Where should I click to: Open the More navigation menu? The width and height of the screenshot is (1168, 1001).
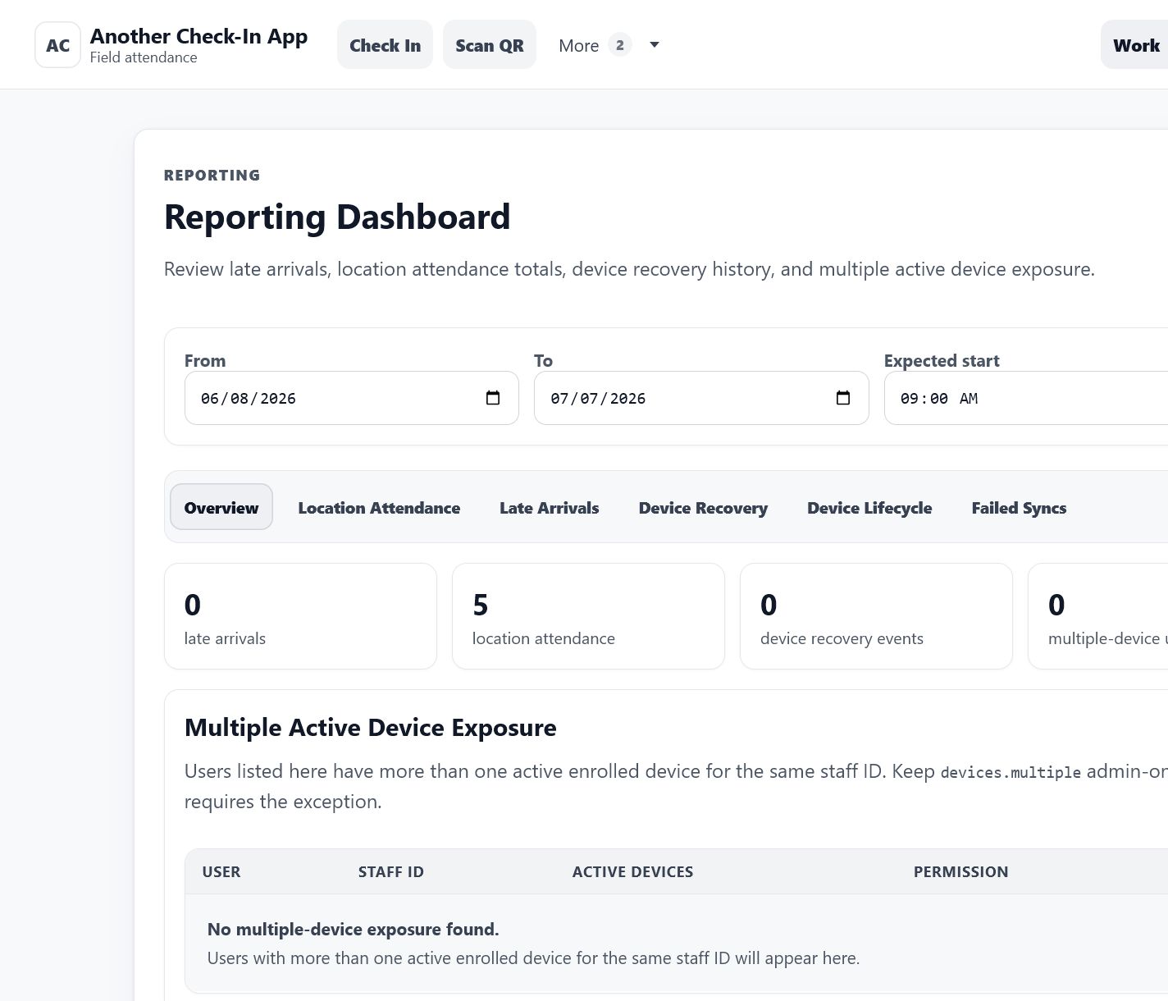[x=609, y=45]
